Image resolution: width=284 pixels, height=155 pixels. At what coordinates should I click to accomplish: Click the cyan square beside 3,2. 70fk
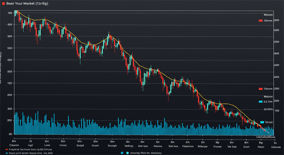[x=260, y=102]
